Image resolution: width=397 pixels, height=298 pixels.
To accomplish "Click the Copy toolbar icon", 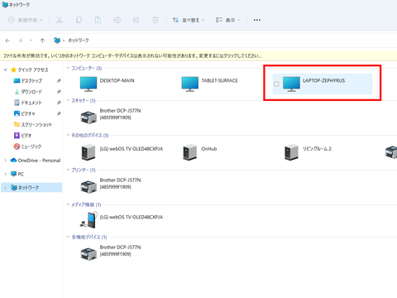I will [79, 20].
